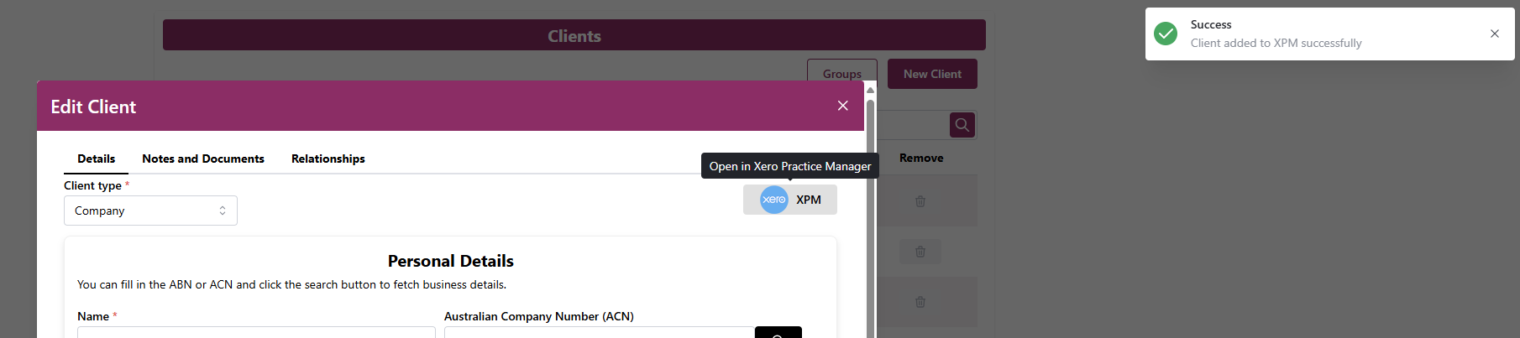Switch to the Details tab
1520x338 pixels.
[96, 159]
